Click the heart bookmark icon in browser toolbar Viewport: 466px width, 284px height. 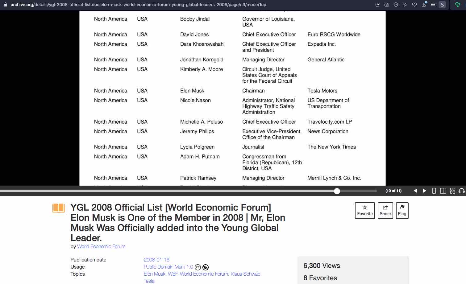pyautogui.click(x=414, y=5)
